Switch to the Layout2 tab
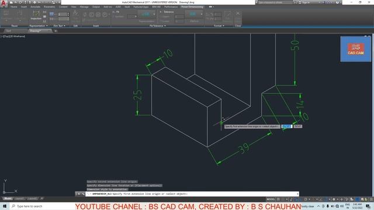The width and height of the screenshot is (374, 210). [32, 198]
